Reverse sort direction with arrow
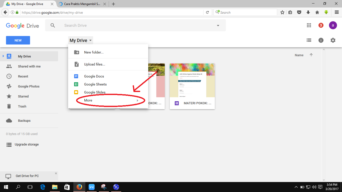342x192 pixels. (311, 55)
